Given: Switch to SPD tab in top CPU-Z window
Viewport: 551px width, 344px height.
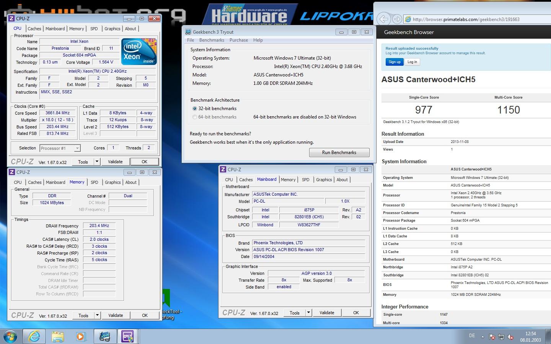Looking at the screenshot, I should [x=94, y=29].
